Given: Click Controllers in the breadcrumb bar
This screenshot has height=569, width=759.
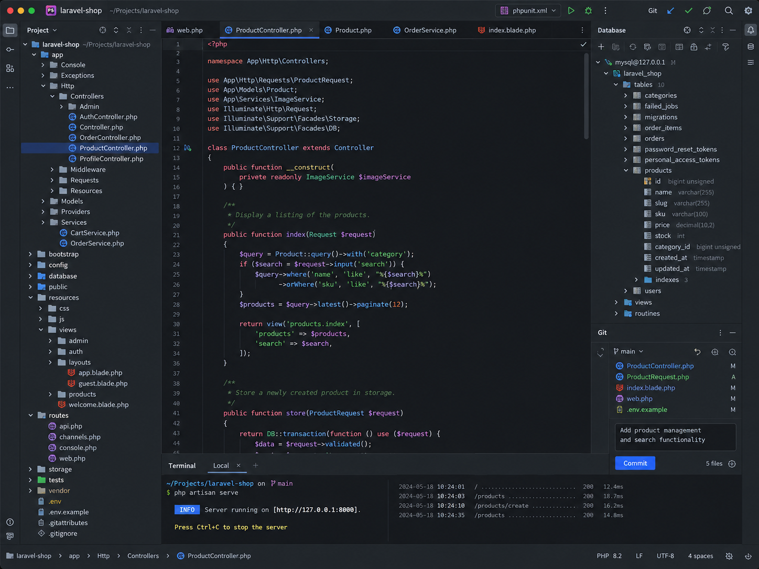Looking at the screenshot, I should [x=143, y=556].
